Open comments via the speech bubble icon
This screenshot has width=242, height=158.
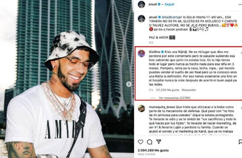tap(149, 142)
